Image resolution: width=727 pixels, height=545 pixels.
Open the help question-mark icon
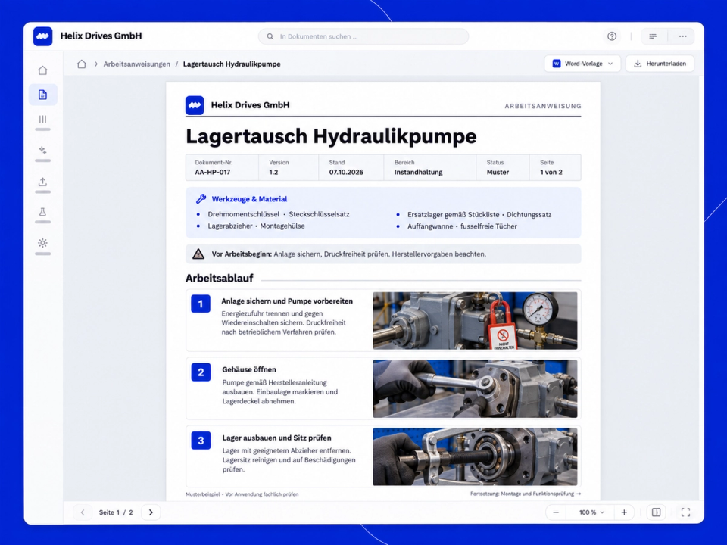point(612,36)
